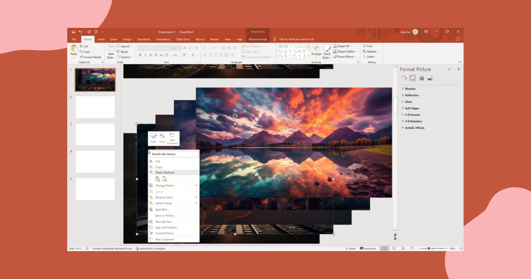The width and height of the screenshot is (531, 279).
Task: Select Crop in the mini toolbar
Action: point(162,138)
